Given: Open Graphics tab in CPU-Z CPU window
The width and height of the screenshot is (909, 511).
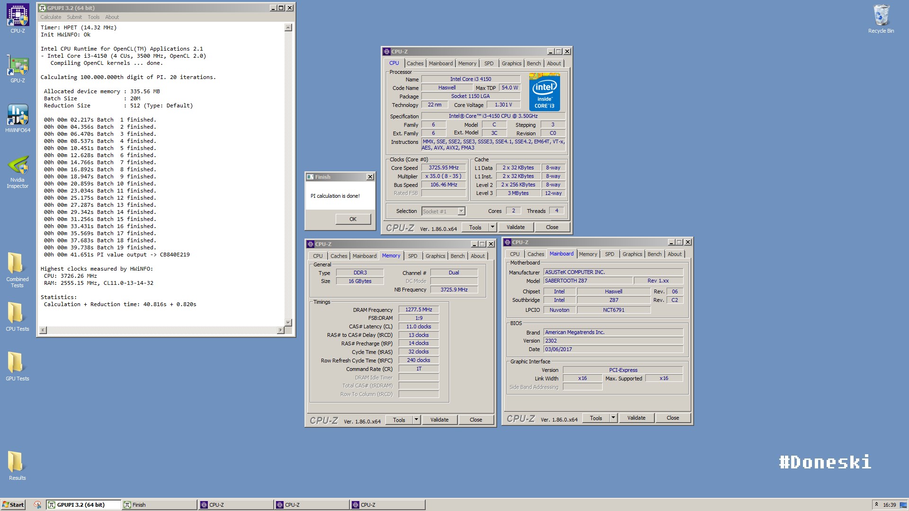Looking at the screenshot, I should (511, 63).
